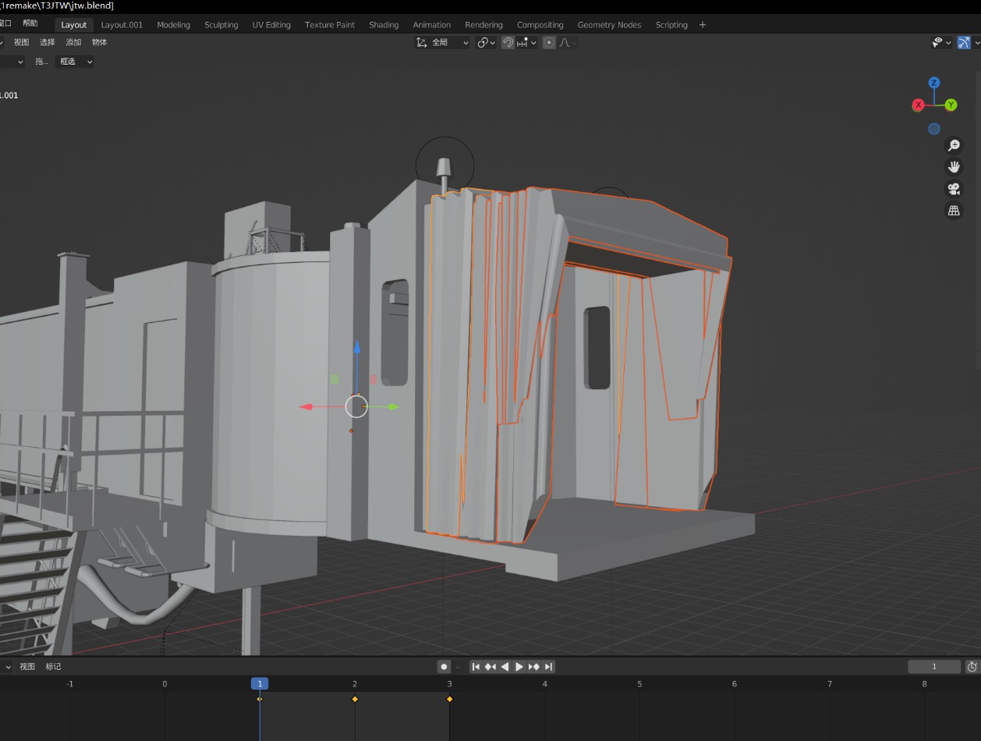Click the add workspace plus button

point(702,25)
